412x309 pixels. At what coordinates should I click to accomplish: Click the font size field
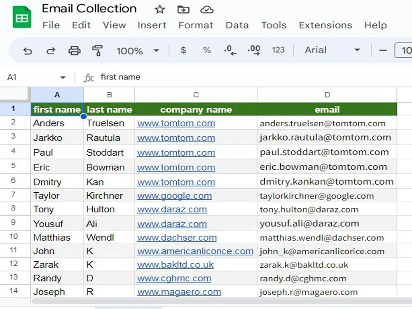(x=404, y=50)
